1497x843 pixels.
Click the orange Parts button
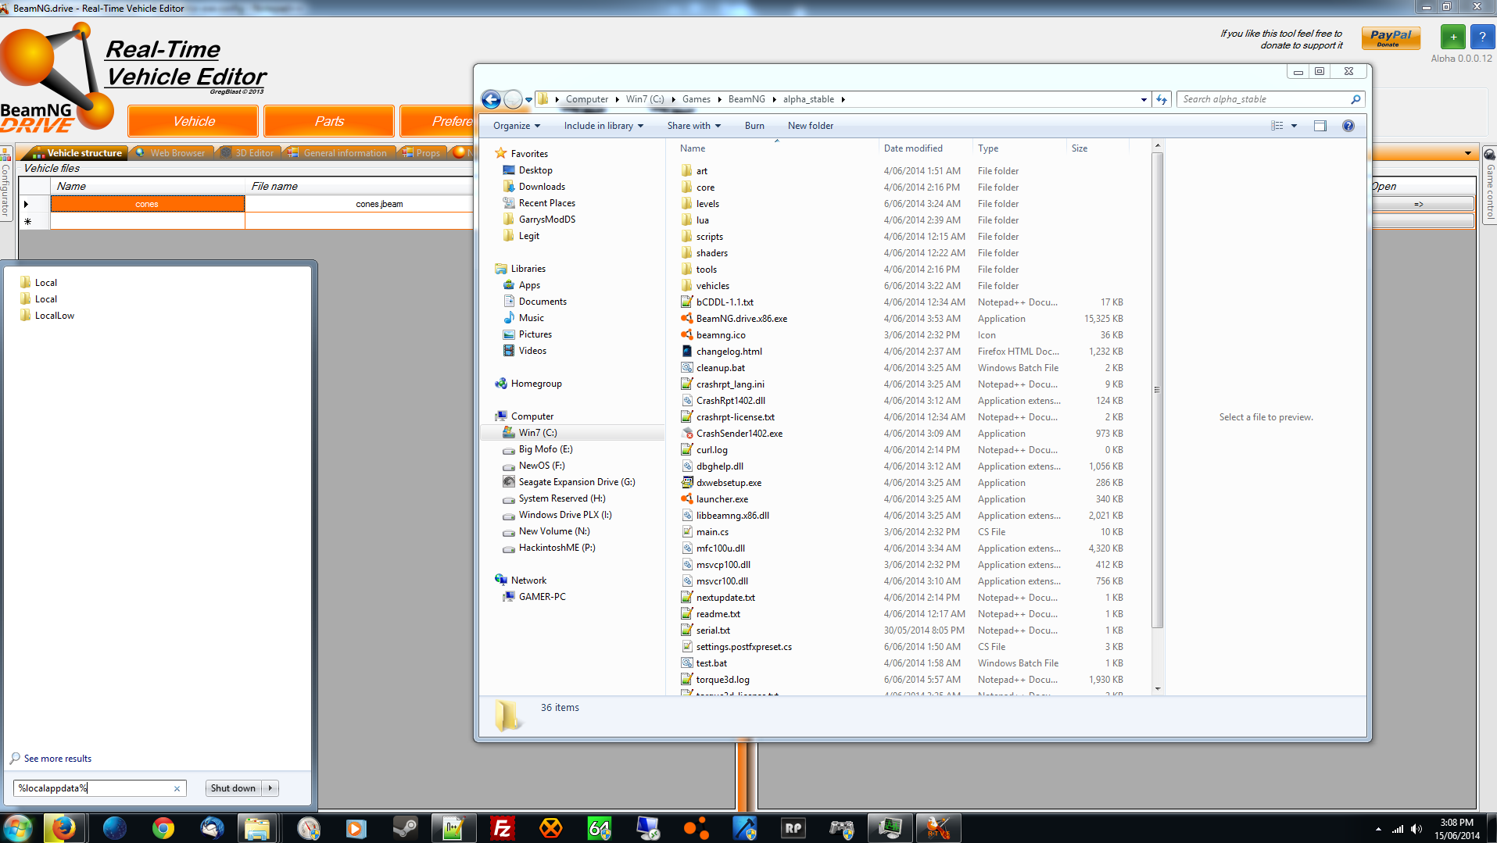pos(329,121)
